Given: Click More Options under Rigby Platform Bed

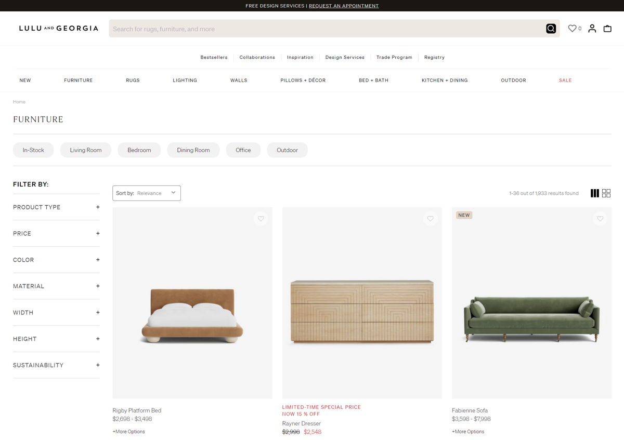Looking at the screenshot, I should pyautogui.click(x=128, y=432).
